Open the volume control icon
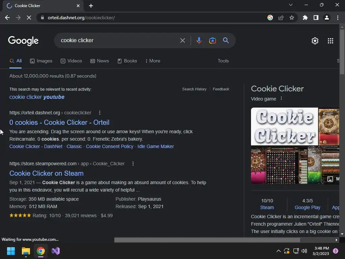This screenshot has height=259, width=345. (x=304, y=251)
